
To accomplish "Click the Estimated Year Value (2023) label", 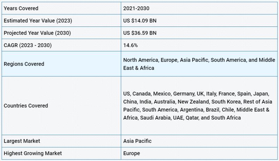I will [x=38, y=21].
